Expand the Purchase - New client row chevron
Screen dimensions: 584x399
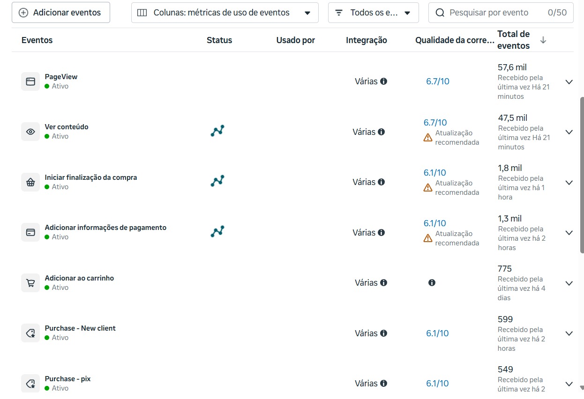(x=569, y=333)
